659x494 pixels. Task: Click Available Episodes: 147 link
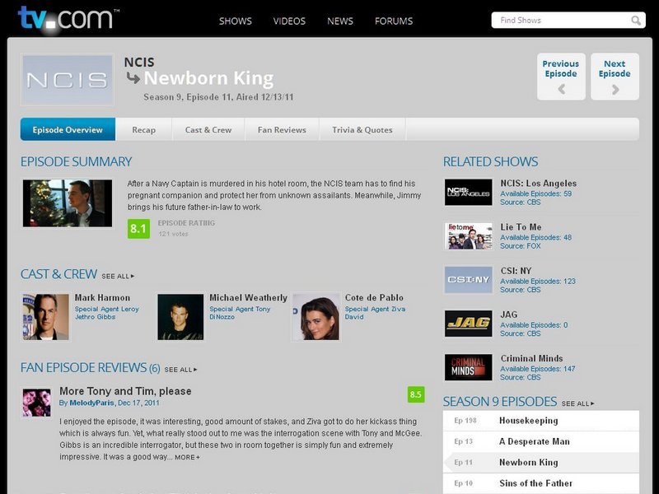point(538,368)
